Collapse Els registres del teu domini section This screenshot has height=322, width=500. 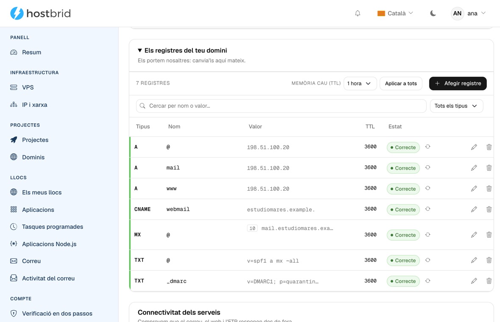[x=182, y=50]
